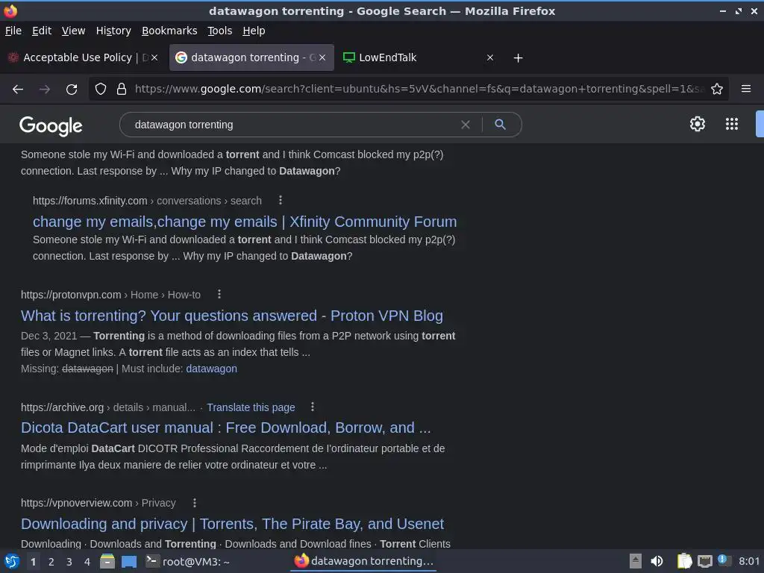Open options for the archive.org result

[x=313, y=407]
